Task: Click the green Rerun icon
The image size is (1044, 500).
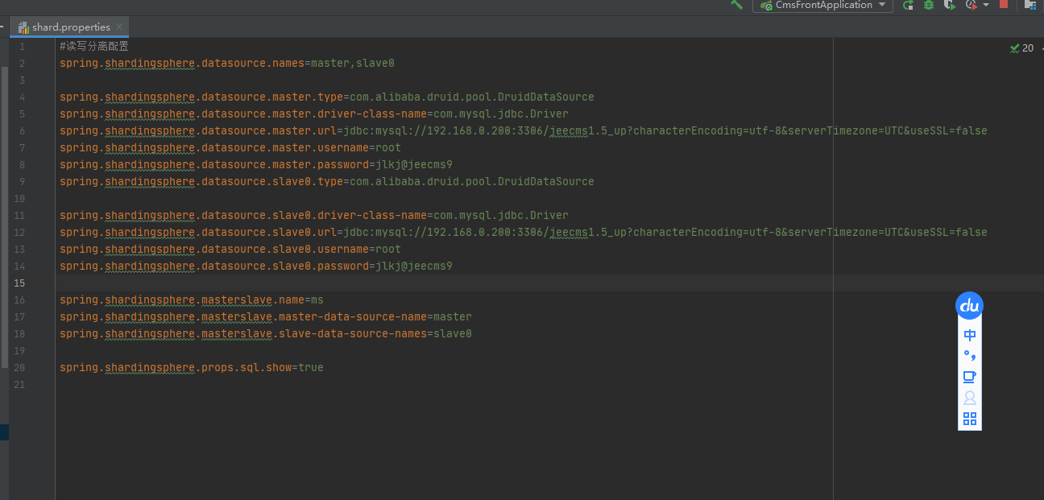Action: pyautogui.click(x=908, y=5)
